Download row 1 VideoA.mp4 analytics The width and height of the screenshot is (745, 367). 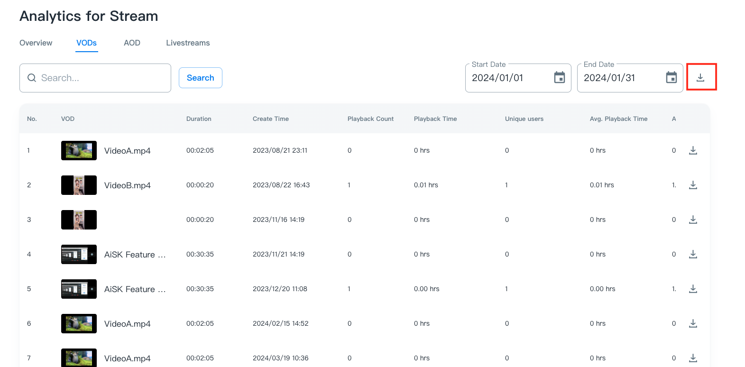coord(693,150)
